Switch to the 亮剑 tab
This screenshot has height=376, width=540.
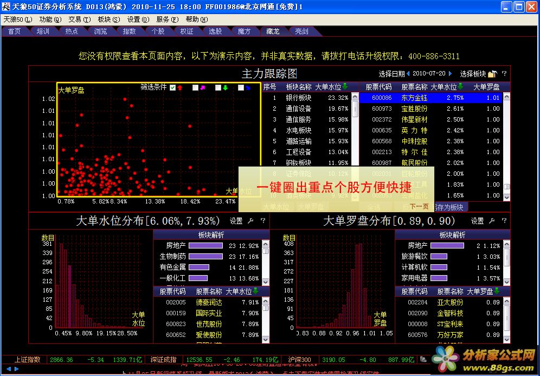[301, 31]
